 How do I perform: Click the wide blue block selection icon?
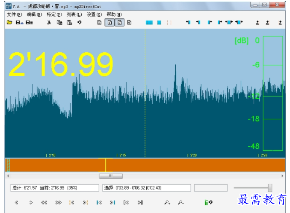click(x=149, y=22)
